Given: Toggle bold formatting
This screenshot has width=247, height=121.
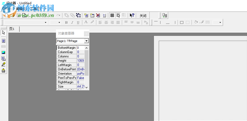Looking at the screenshot, I should (x=66, y=22).
